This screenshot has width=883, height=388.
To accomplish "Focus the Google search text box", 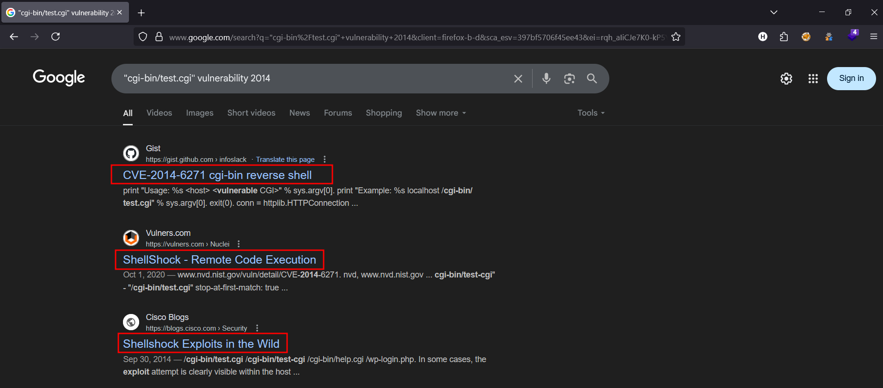I will tap(314, 79).
